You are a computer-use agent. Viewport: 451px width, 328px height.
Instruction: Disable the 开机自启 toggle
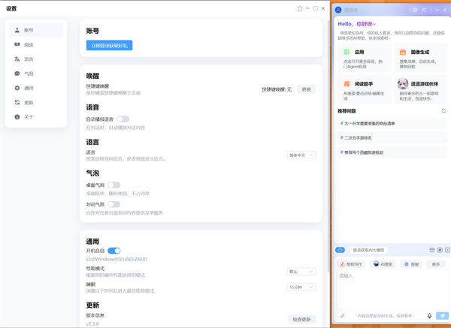[x=114, y=251]
